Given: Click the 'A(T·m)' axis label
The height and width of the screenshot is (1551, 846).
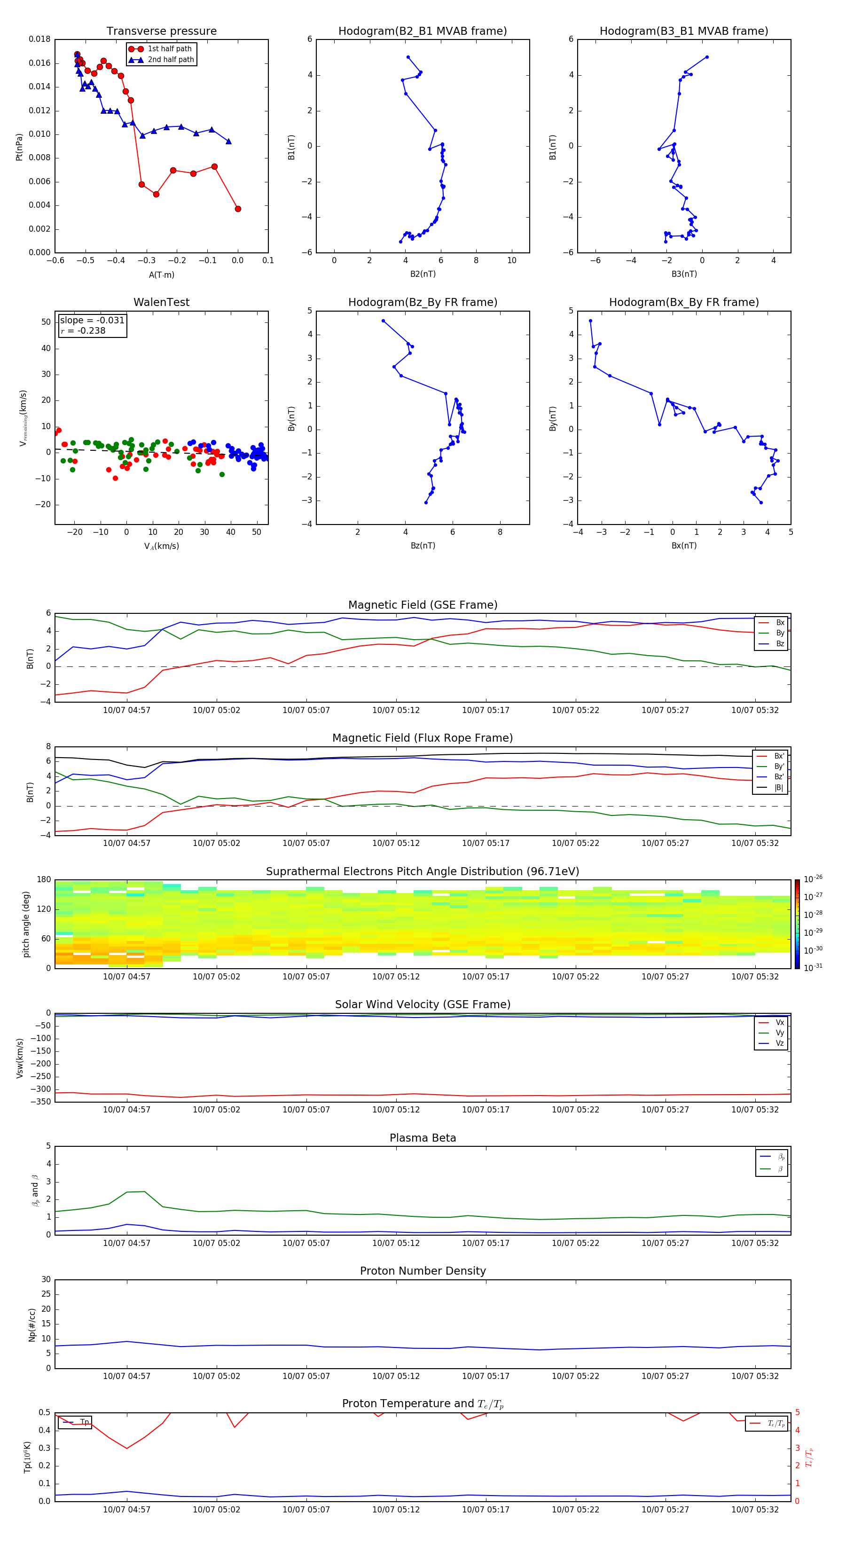Looking at the screenshot, I should 161,274.
